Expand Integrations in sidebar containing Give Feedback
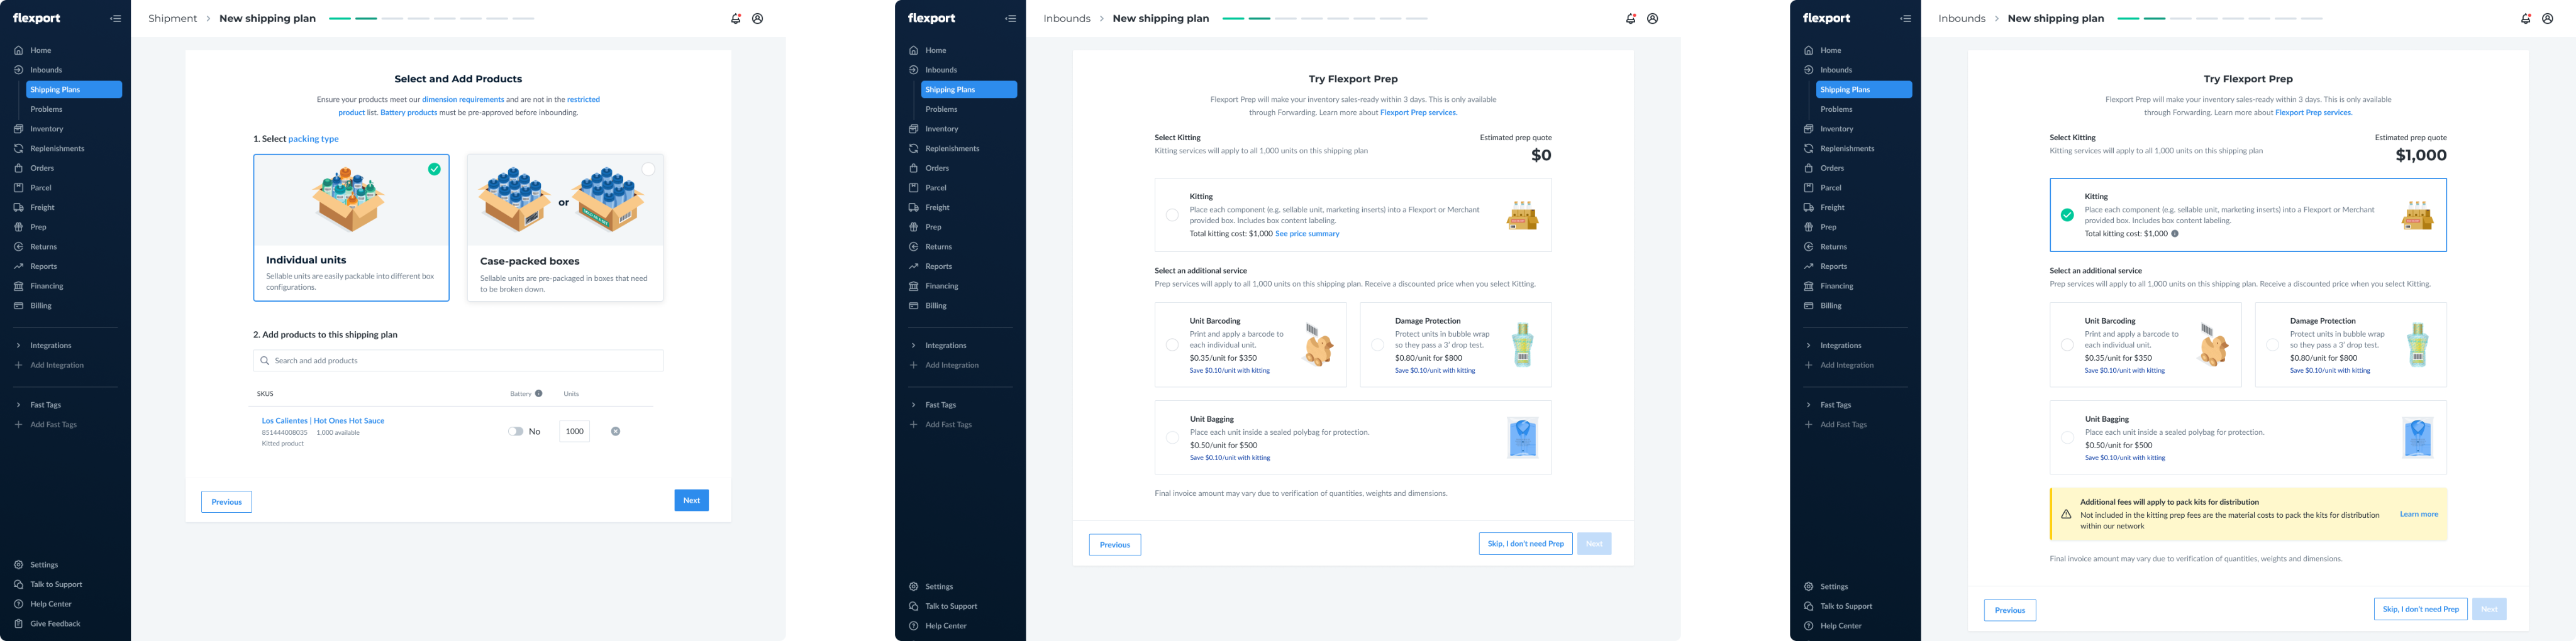 pos(50,345)
